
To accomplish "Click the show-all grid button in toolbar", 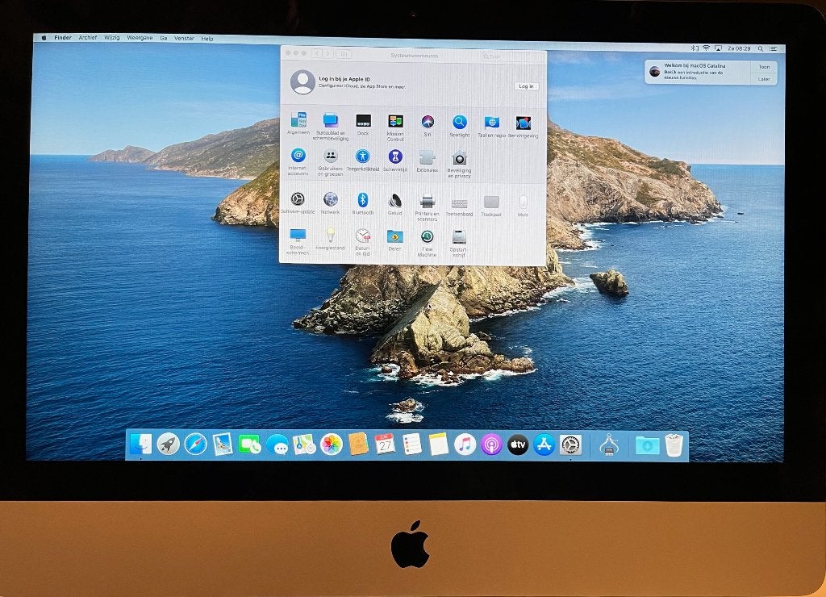I will tap(344, 54).
